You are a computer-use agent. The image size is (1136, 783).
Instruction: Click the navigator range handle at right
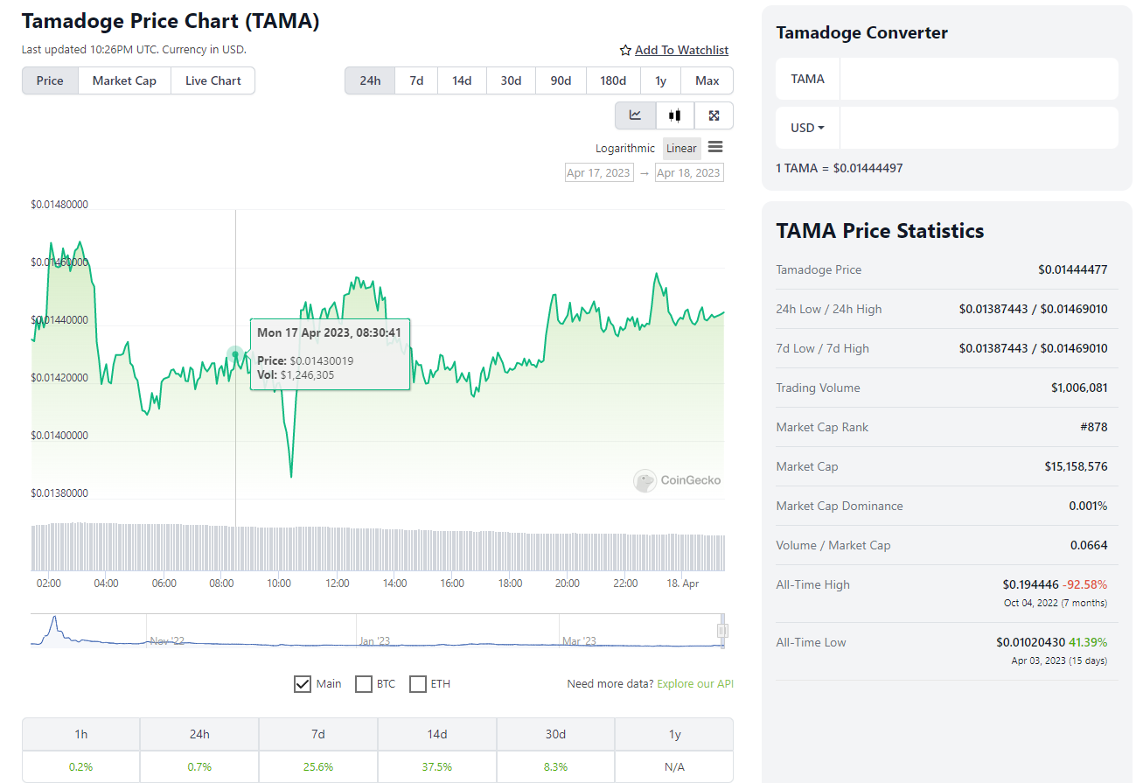pos(722,631)
